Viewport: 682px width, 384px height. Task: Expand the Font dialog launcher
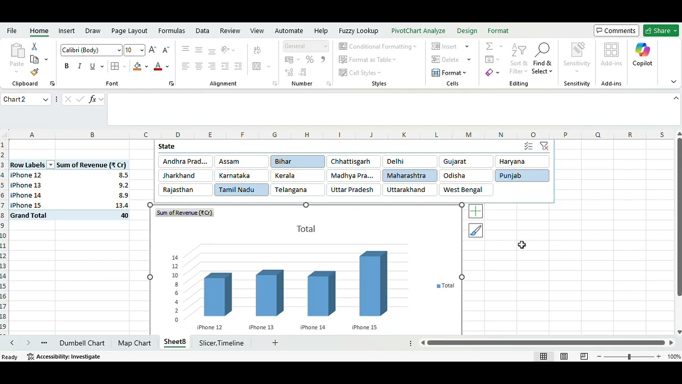[x=172, y=84]
